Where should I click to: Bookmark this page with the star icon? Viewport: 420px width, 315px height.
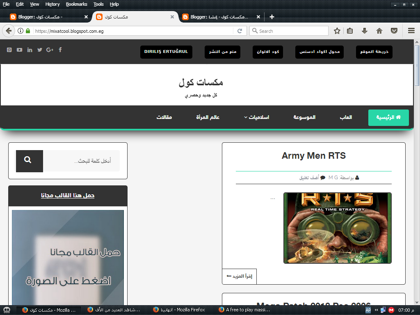(337, 31)
